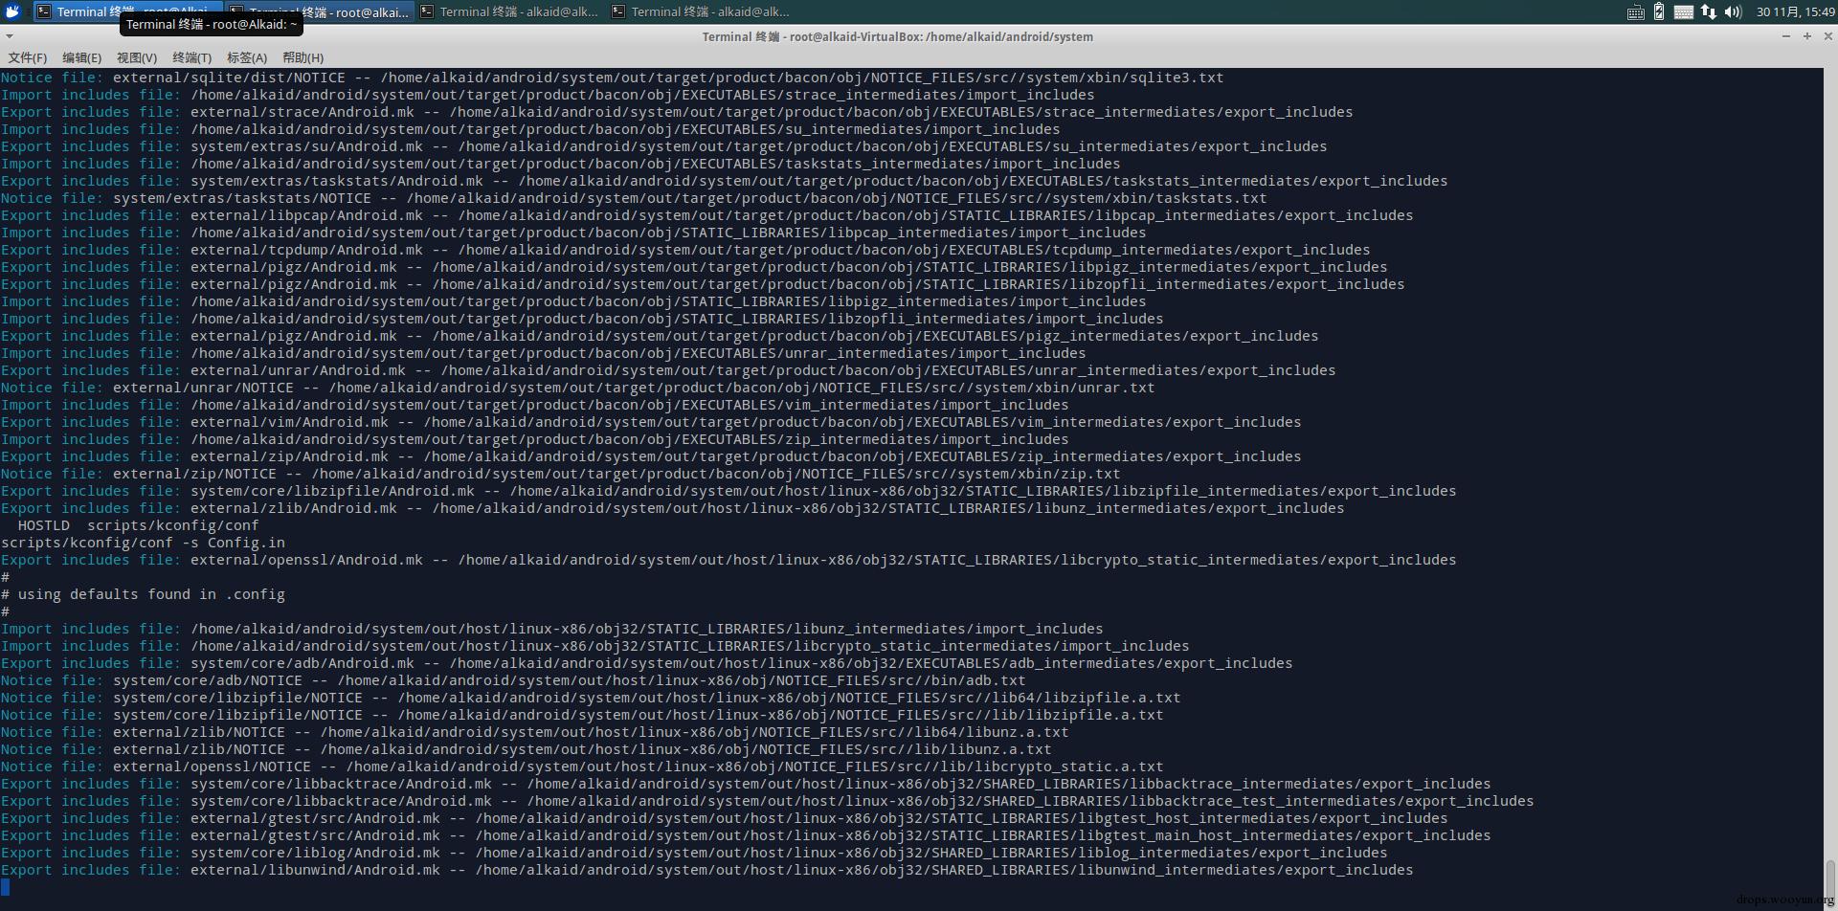Viewport: 1838px width, 911px height.
Task: Open the battery power indicator
Action: 1659,12
